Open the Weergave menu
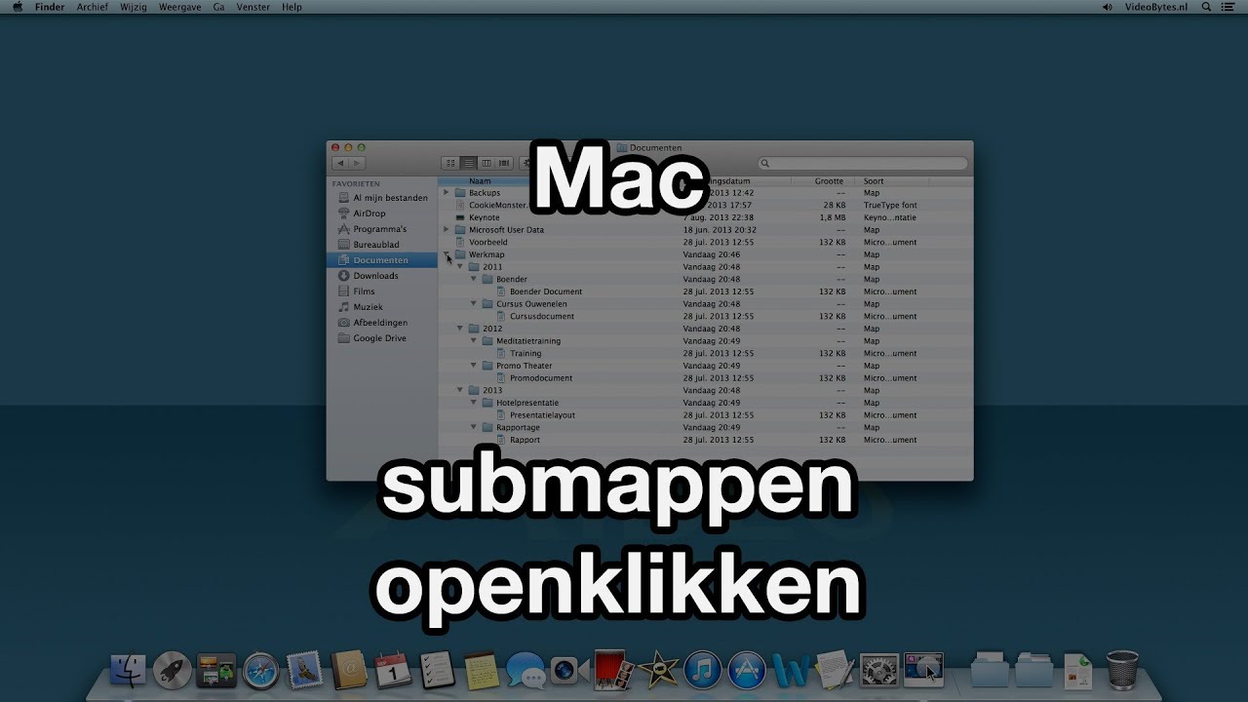The width and height of the screenshot is (1248, 702). click(x=179, y=7)
